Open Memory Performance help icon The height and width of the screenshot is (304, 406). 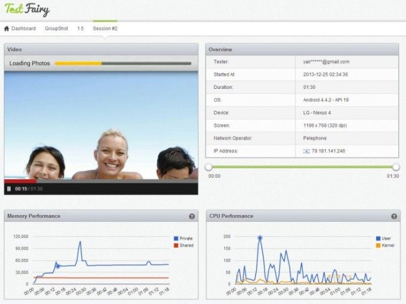tap(192, 216)
